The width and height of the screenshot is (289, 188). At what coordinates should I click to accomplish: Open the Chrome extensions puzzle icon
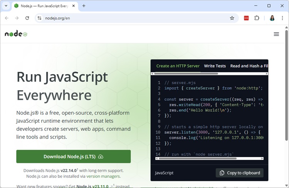pos(257,18)
